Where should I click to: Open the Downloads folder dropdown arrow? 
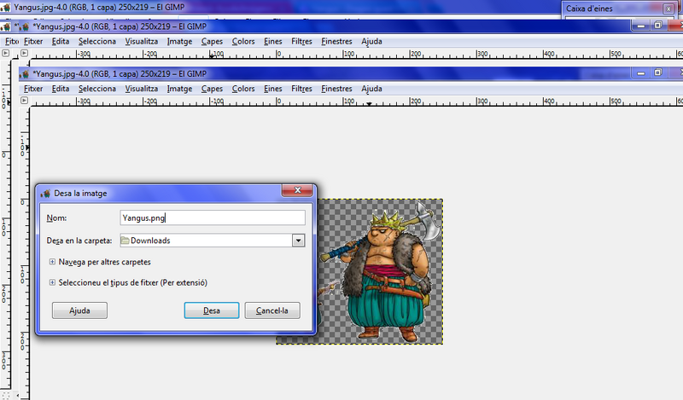tap(298, 241)
